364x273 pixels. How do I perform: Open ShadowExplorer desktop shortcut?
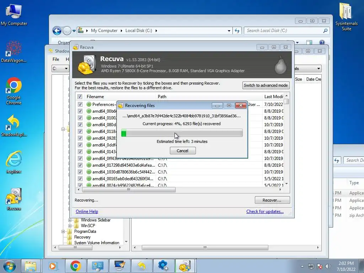(14, 125)
